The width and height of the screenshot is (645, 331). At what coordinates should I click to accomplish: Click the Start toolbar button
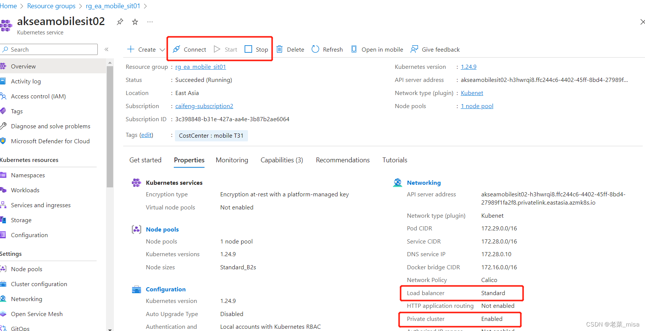(225, 49)
